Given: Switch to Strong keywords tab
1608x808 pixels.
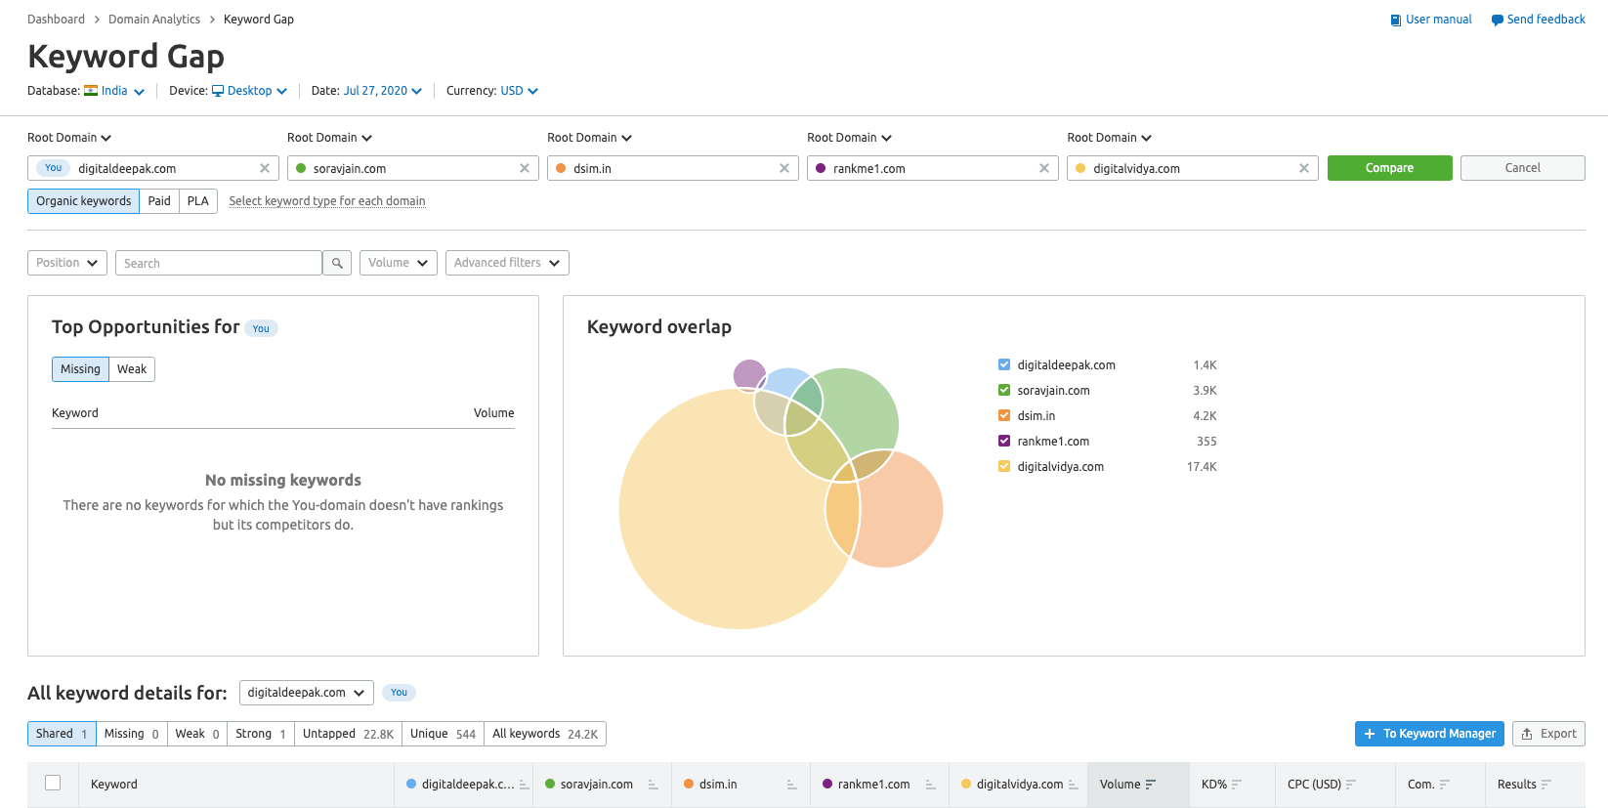Looking at the screenshot, I should 260,734.
